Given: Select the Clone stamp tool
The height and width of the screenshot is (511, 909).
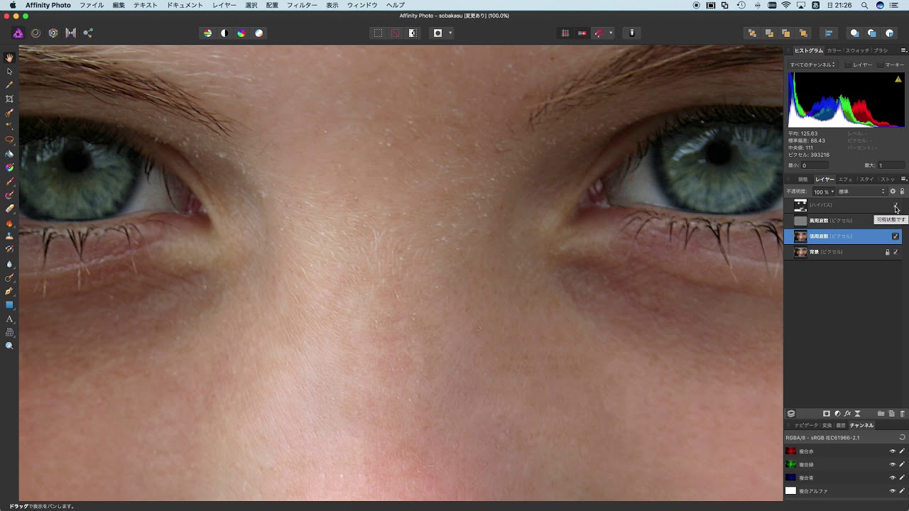Looking at the screenshot, I should (9, 236).
